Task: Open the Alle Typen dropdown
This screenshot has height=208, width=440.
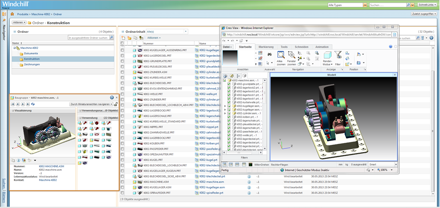Action: pyautogui.click(x=365, y=5)
